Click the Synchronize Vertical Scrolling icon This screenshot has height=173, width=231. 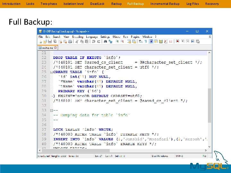[129, 41]
